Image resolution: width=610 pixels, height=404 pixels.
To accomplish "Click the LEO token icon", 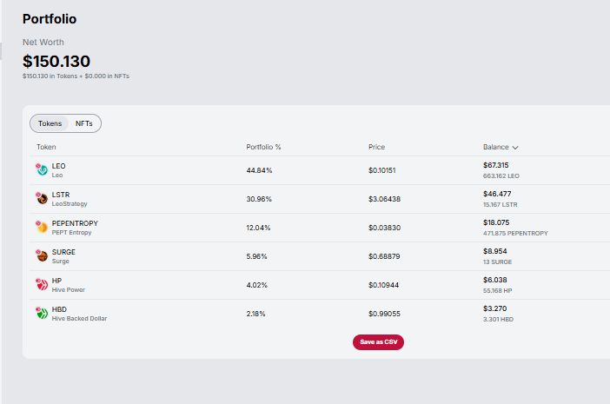I will coord(41,170).
